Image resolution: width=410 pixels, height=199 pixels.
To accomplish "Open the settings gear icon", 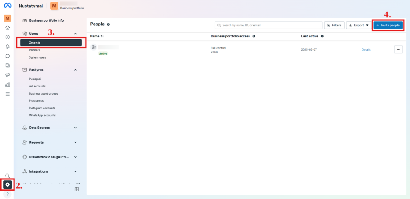I will (8, 185).
